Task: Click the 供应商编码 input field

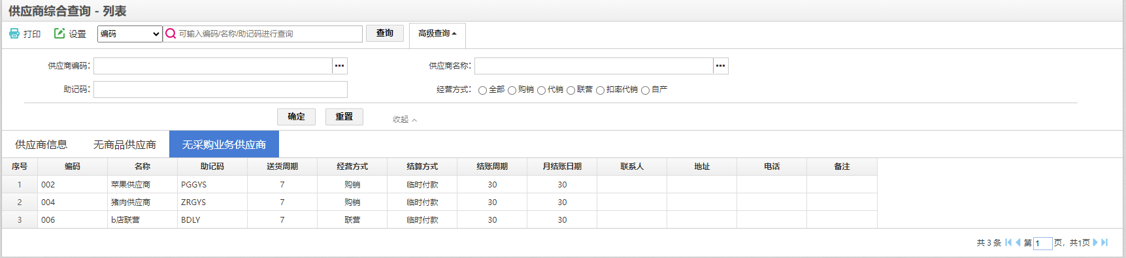Action: coord(213,65)
